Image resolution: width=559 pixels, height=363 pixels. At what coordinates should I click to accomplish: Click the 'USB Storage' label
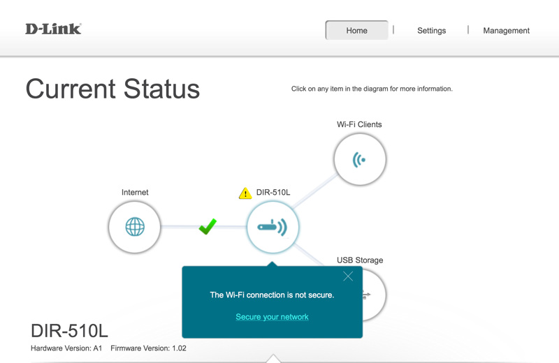[x=360, y=260]
